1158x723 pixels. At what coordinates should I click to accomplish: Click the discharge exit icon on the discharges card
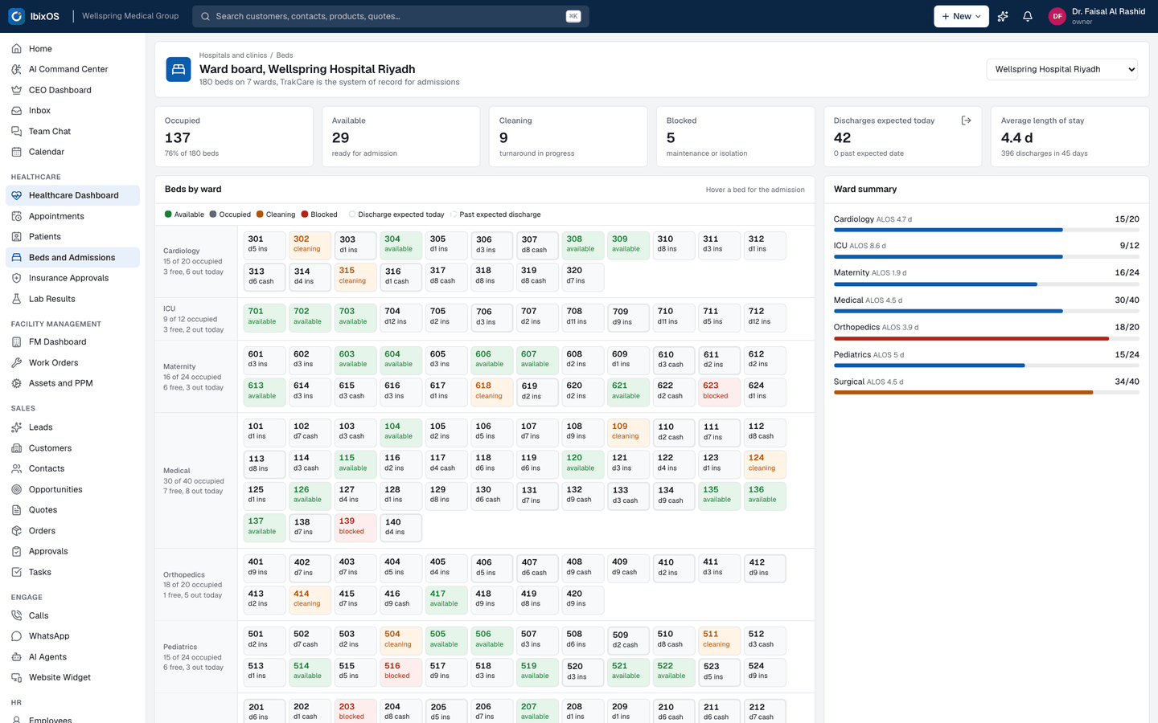(x=966, y=120)
